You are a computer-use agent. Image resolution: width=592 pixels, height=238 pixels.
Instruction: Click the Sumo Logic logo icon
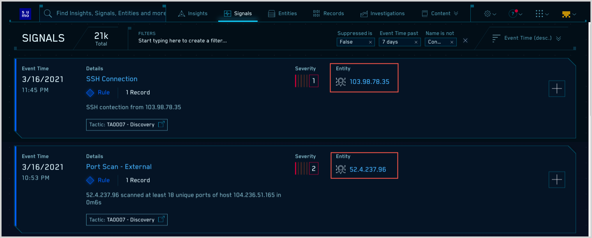(x=25, y=14)
